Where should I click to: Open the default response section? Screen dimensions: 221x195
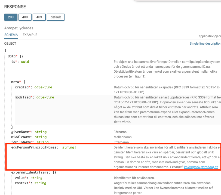[x=56, y=17]
